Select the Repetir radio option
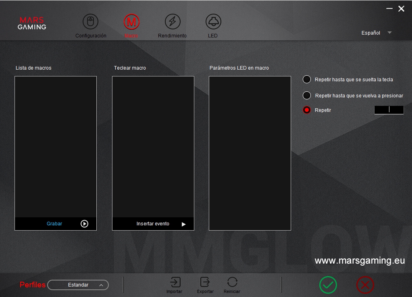Image resolution: width=412 pixels, height=297 pixels. (x=307, y=110)
